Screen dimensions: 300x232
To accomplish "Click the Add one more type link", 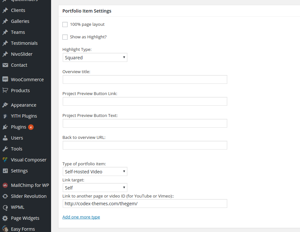I will pos(81,217).
